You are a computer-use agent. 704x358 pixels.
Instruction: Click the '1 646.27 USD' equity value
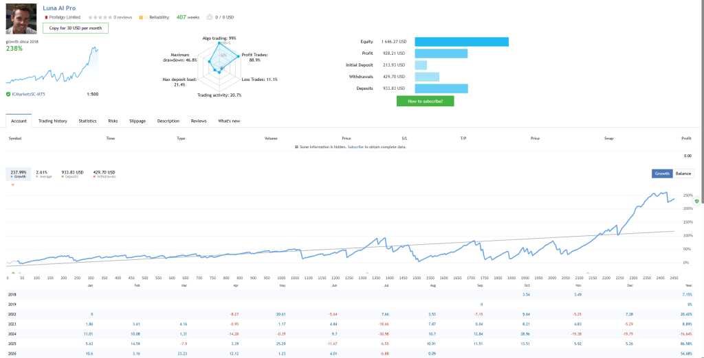[394, 42]
